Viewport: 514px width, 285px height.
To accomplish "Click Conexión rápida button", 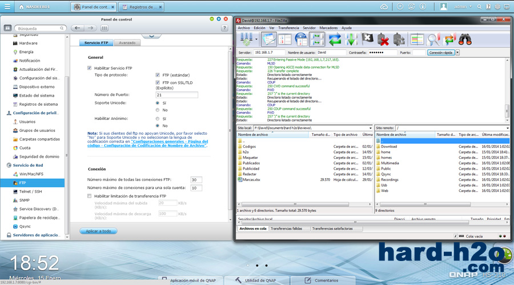I will [441, 53].
